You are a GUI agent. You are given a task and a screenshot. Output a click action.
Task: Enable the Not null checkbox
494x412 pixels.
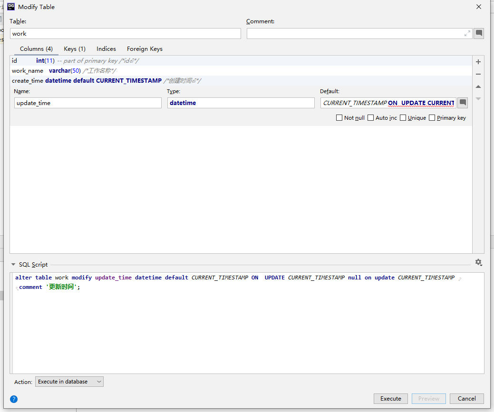point(339,118)
